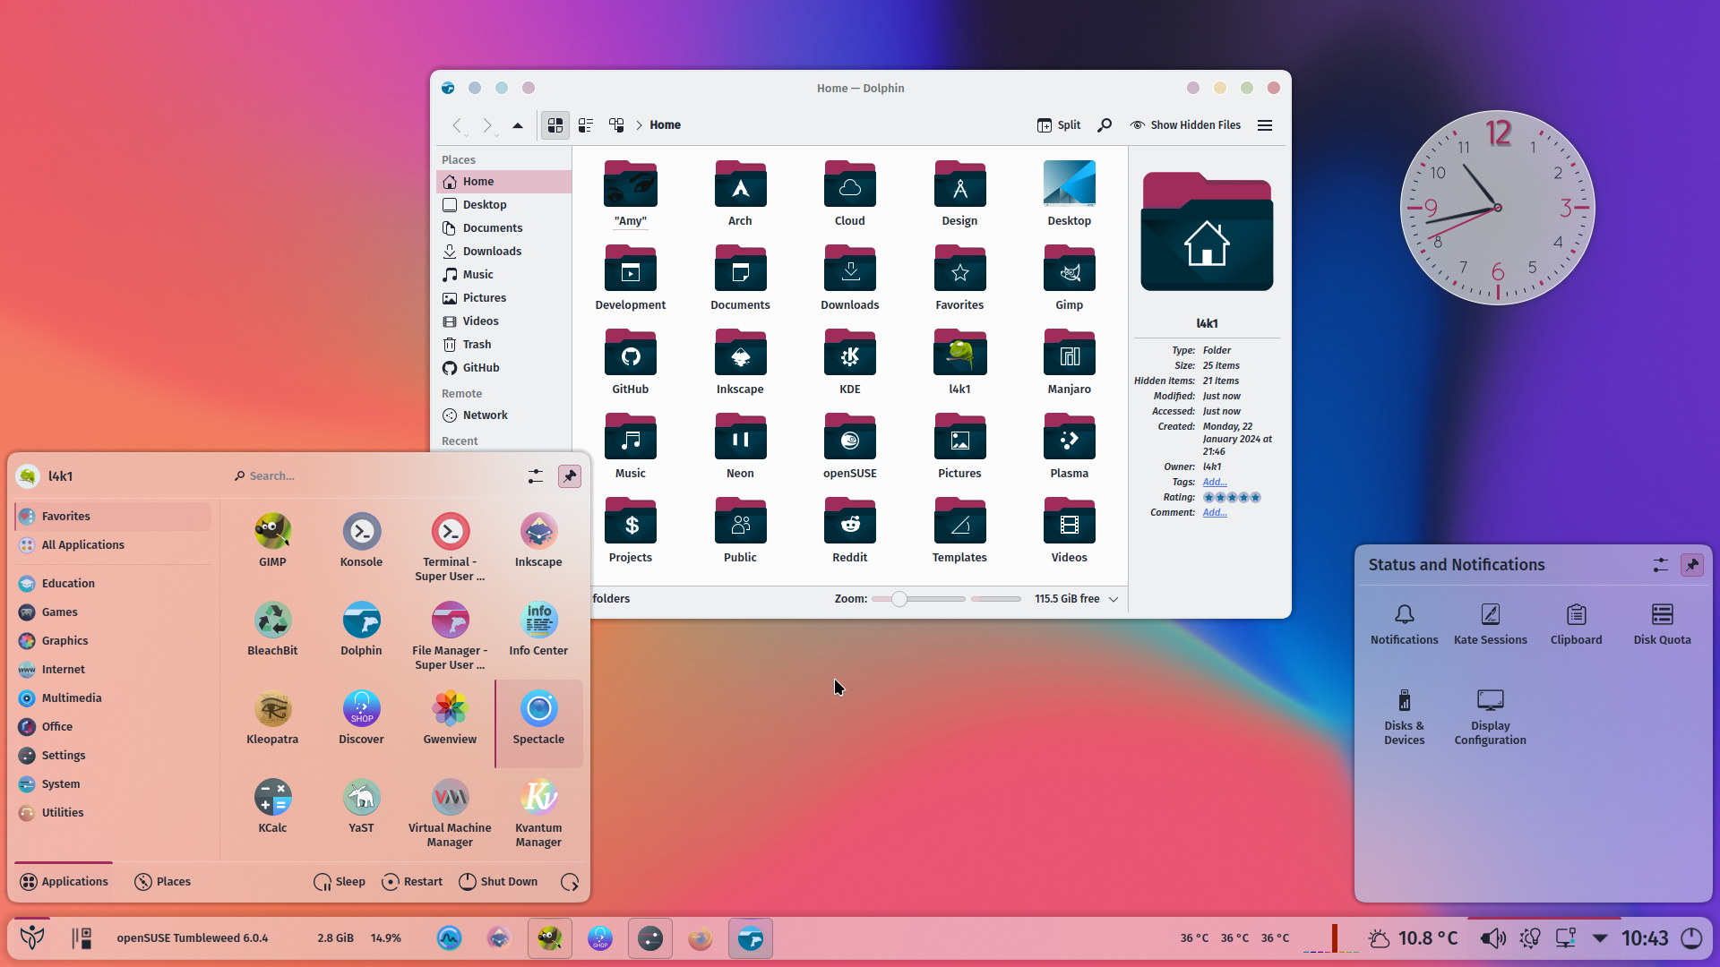Image resolution: width=1720 pixels, height=967 pixels.
Task: Click the digital clock 10:43 in panel
Action: pyautogui.click(x=1645, y=938)
